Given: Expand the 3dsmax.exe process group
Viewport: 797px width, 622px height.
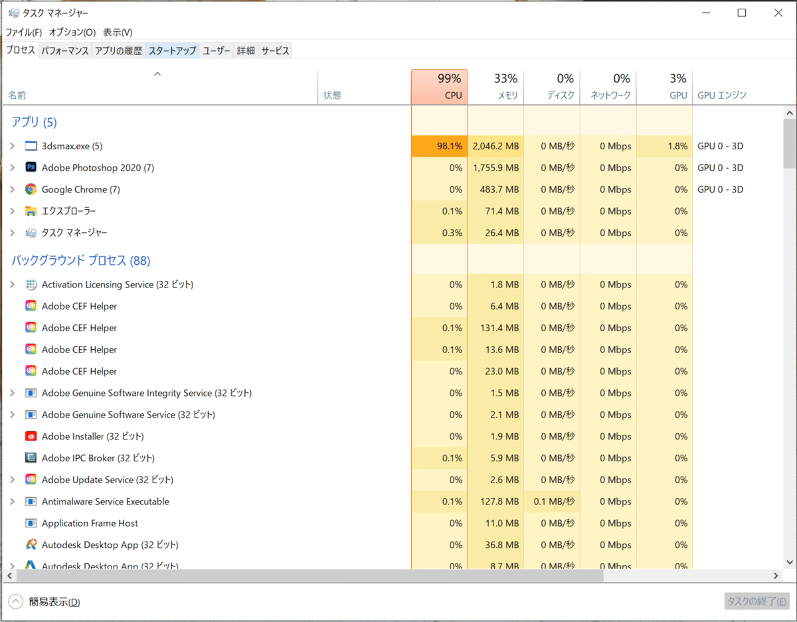Looking at the screenshot, I should coord(12,146).
